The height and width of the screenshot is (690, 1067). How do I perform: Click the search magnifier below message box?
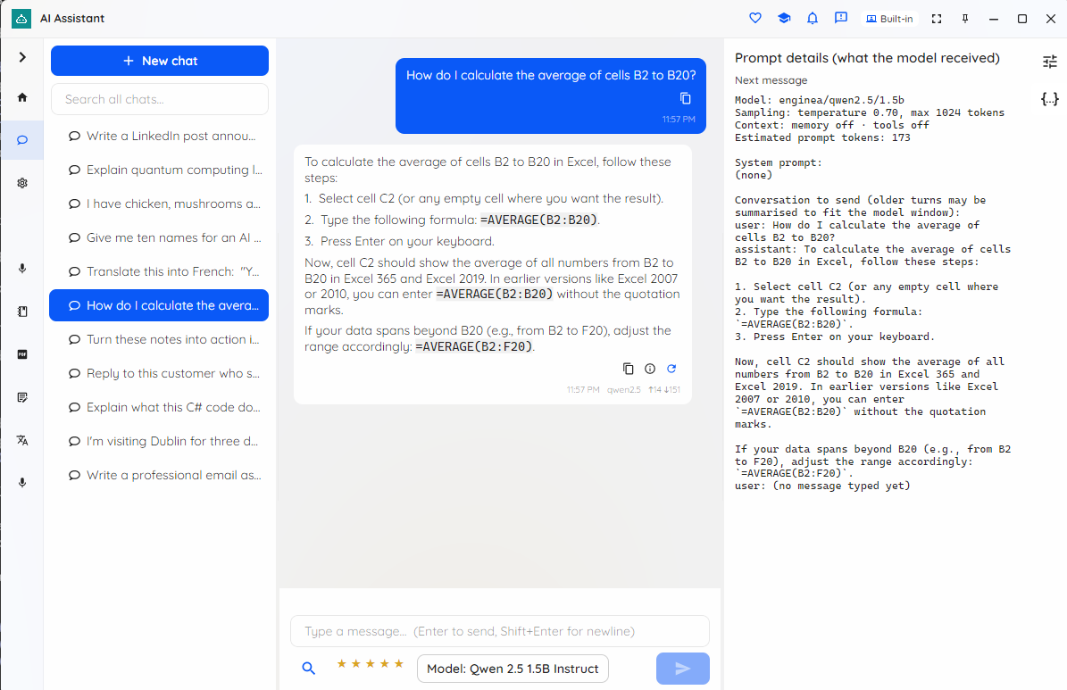pos(308,669)
